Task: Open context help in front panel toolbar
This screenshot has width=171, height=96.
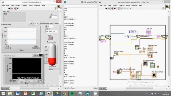Action: tap(55, 9)
